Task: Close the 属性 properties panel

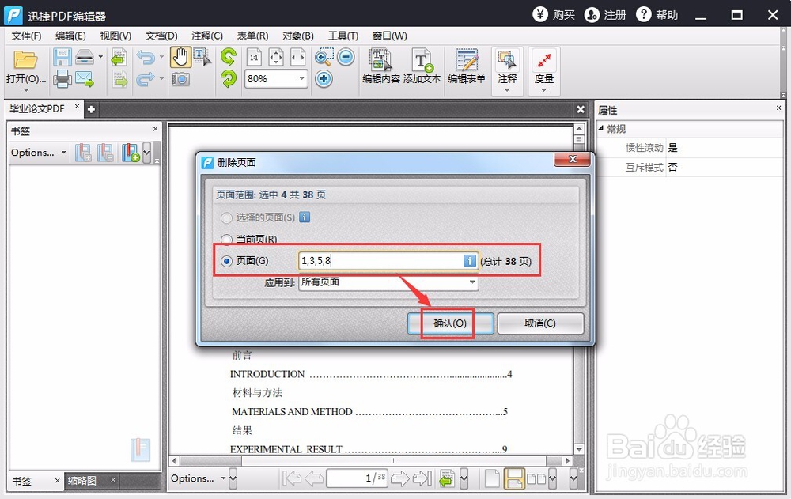Action: [x=778, y=108]
